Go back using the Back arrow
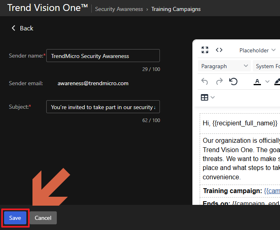 click(22, 28)
